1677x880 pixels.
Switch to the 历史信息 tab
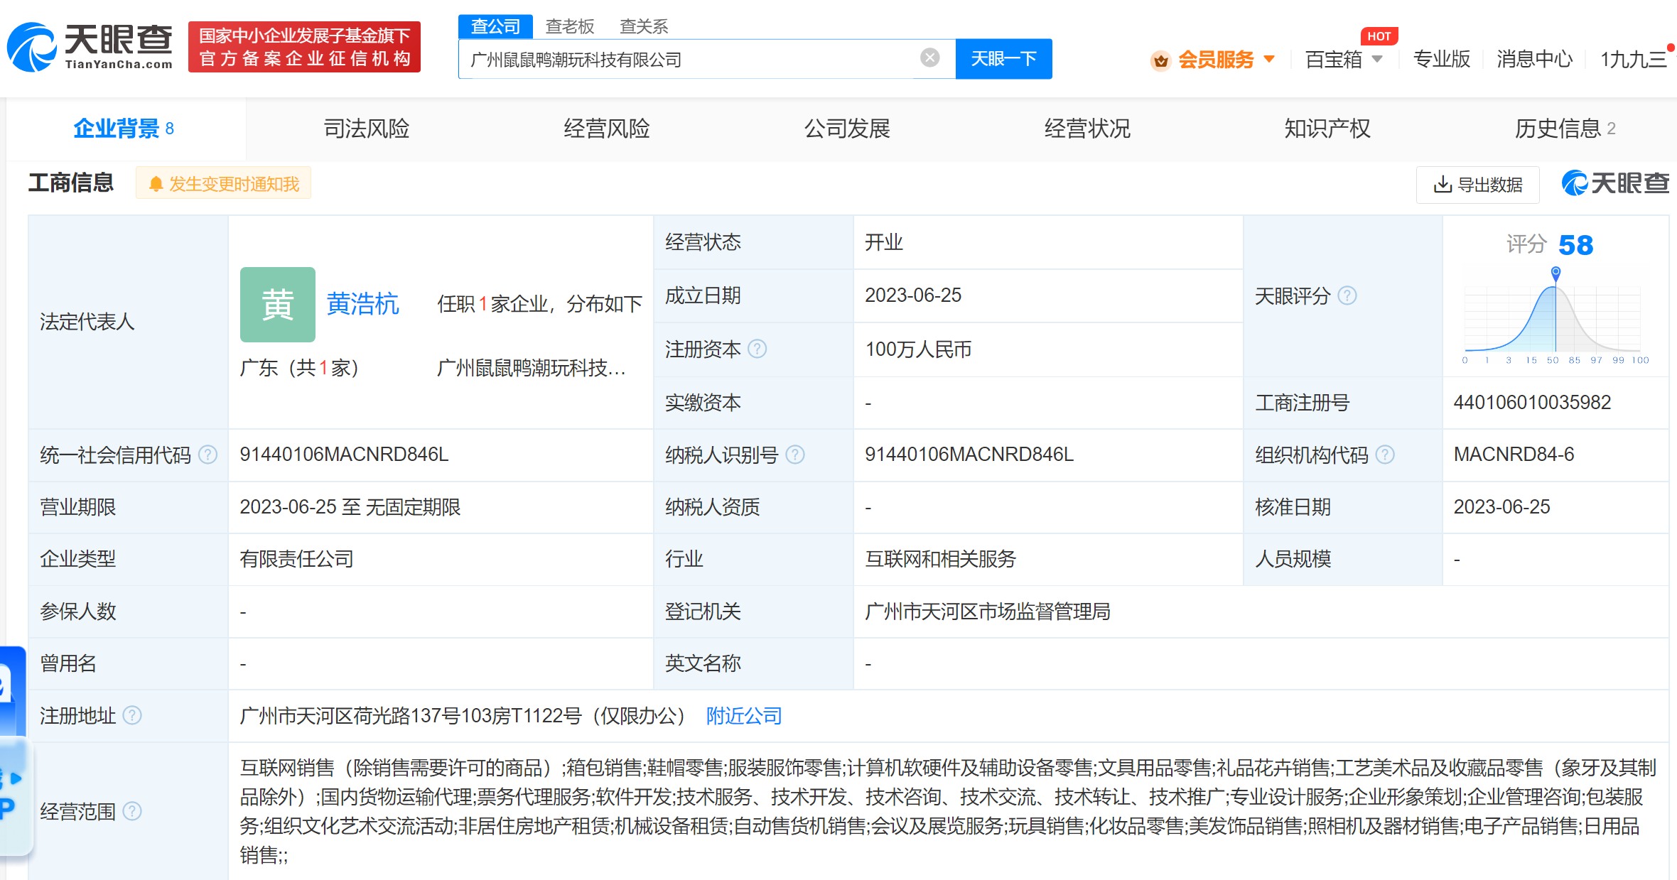pos(1565,129)
